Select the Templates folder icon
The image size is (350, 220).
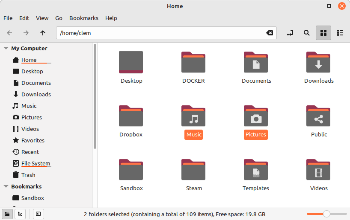(x=256, y=170)
